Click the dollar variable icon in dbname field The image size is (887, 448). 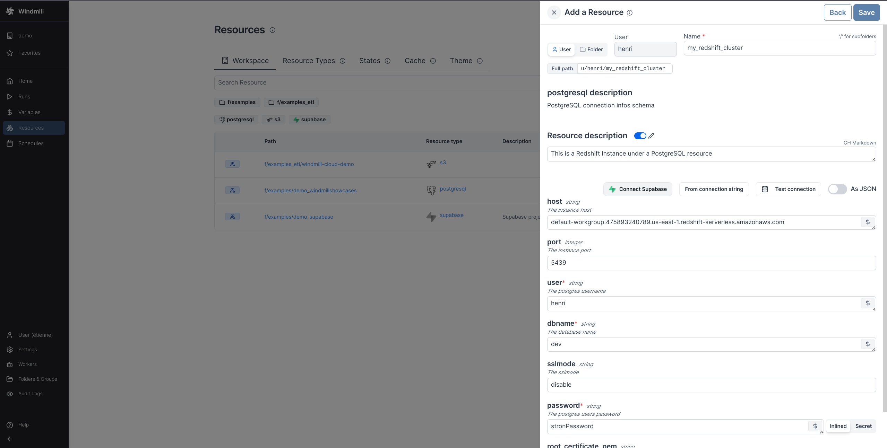coord(868,344)
